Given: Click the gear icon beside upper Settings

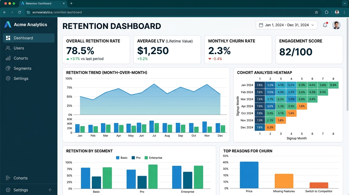Looking at the screenshot, I should 8,78.
